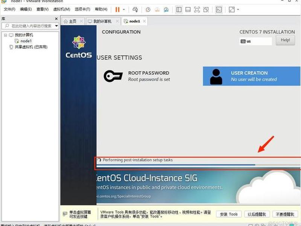Toggle the library sidebar view icon
Viewport: 301px width, 226px height.
(x=179, y=9)
